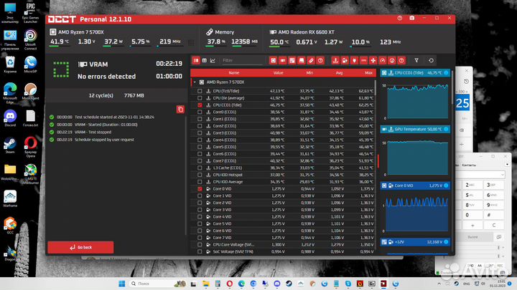
Task: Take screenshot with OCCT camera icon
Action: (412, 19)
